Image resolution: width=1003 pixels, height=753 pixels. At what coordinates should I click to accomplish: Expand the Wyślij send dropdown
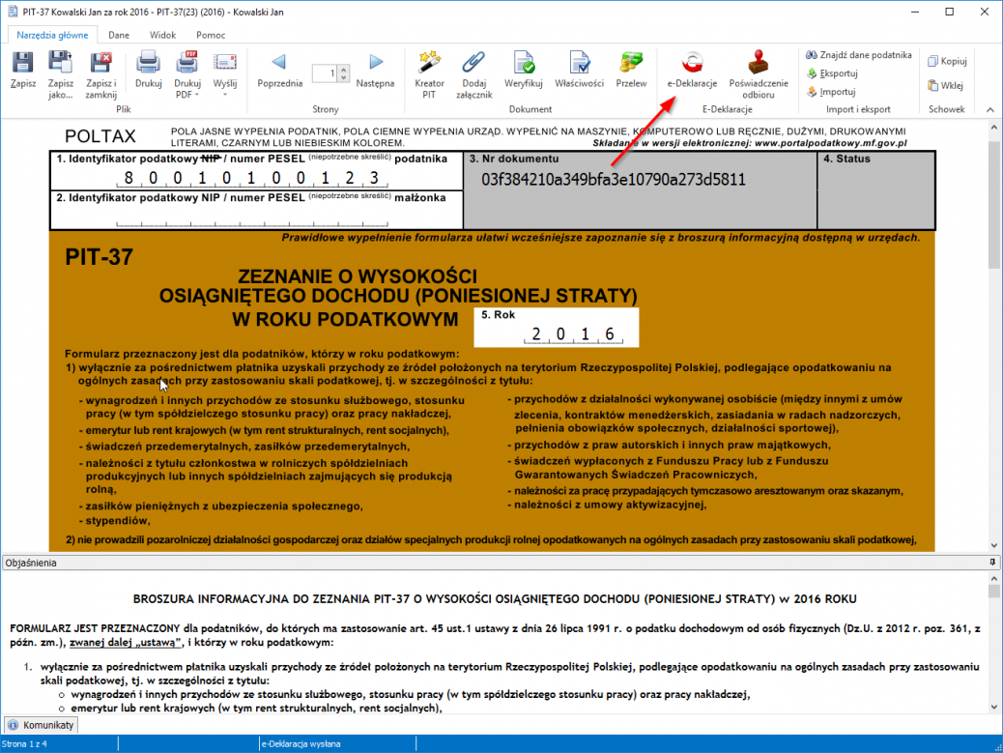click(225, 95)
